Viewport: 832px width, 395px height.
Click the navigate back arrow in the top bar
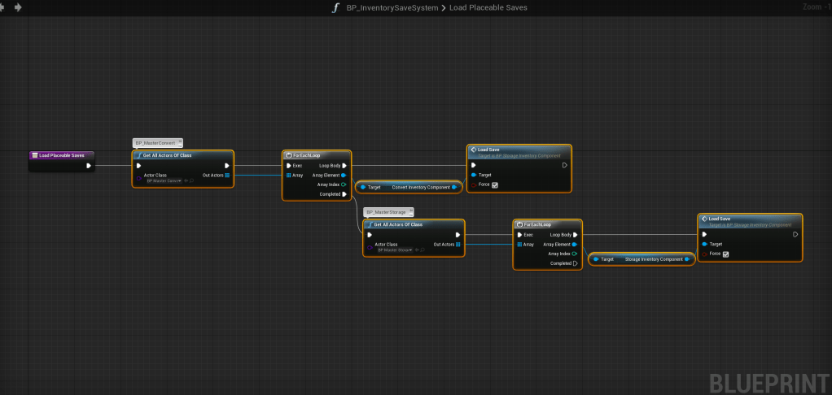click(x=3, y=7)
